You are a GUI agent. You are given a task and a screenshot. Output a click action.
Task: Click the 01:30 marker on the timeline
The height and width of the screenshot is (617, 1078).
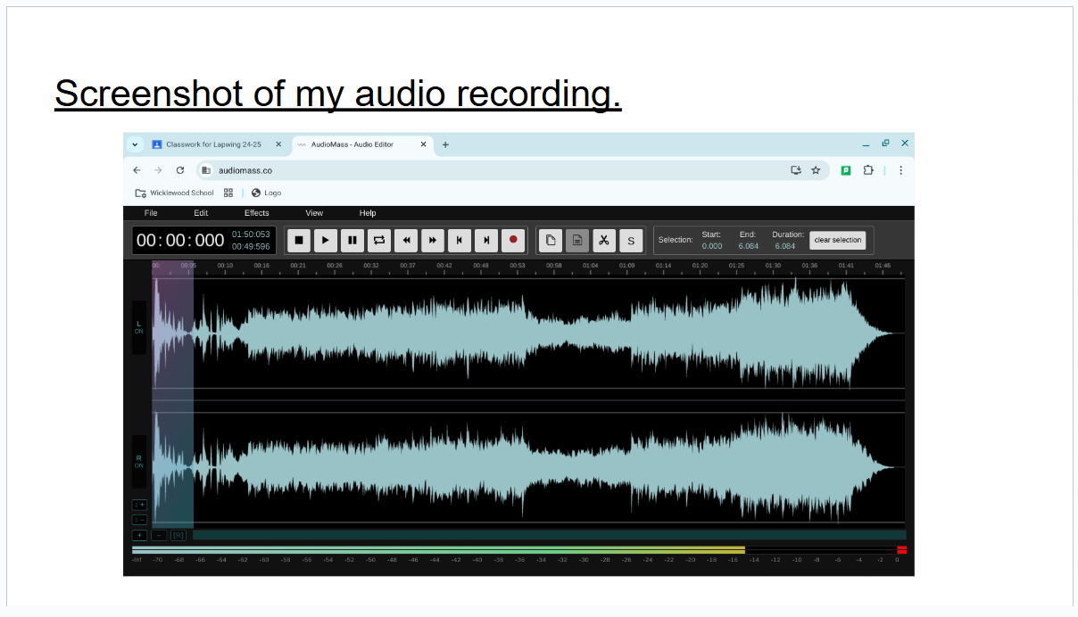click(773, 265)
